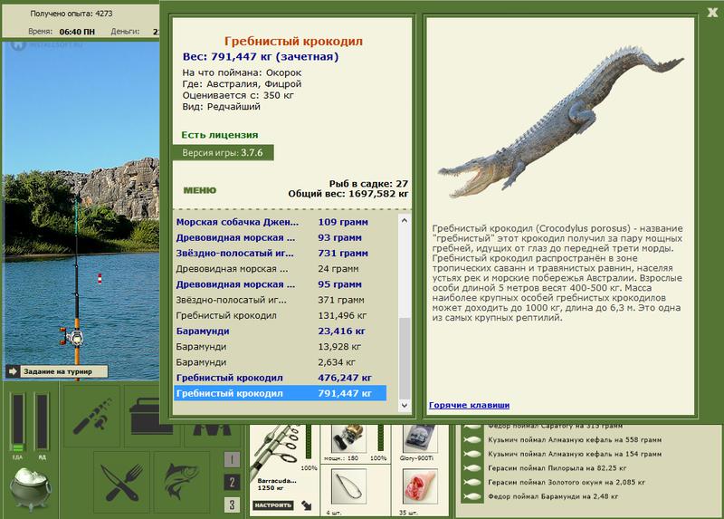724x519 pixels.
Task: Click the time value 06:40 ПН
Action: [77, 32]
